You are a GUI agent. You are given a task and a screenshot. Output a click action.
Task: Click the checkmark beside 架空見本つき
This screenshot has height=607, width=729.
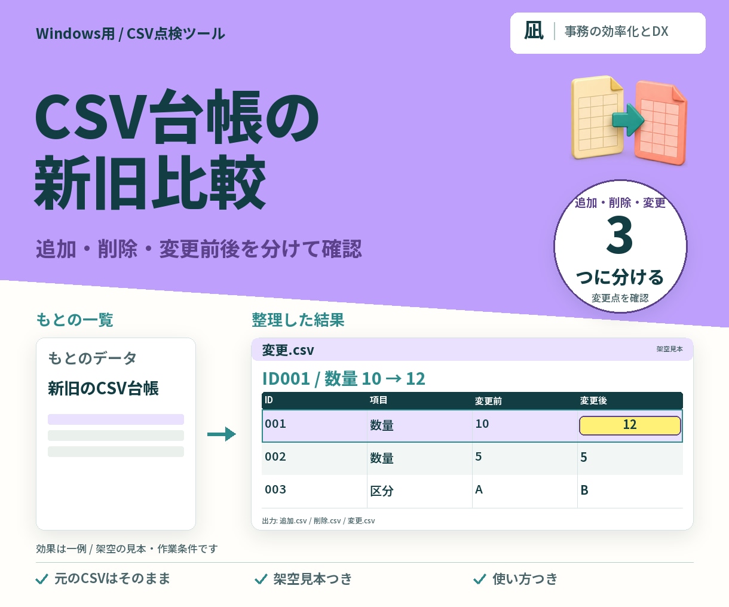tap(261, 579)
